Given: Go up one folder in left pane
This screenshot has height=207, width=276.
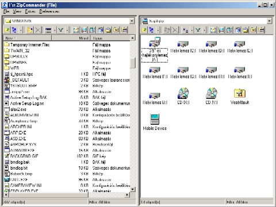Looking at the screenshot, I should click(x=7, y=30).
